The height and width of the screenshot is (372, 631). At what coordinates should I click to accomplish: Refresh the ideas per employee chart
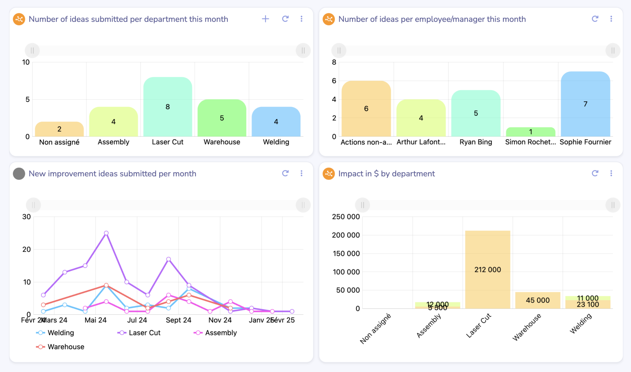[x=595, y=19]
